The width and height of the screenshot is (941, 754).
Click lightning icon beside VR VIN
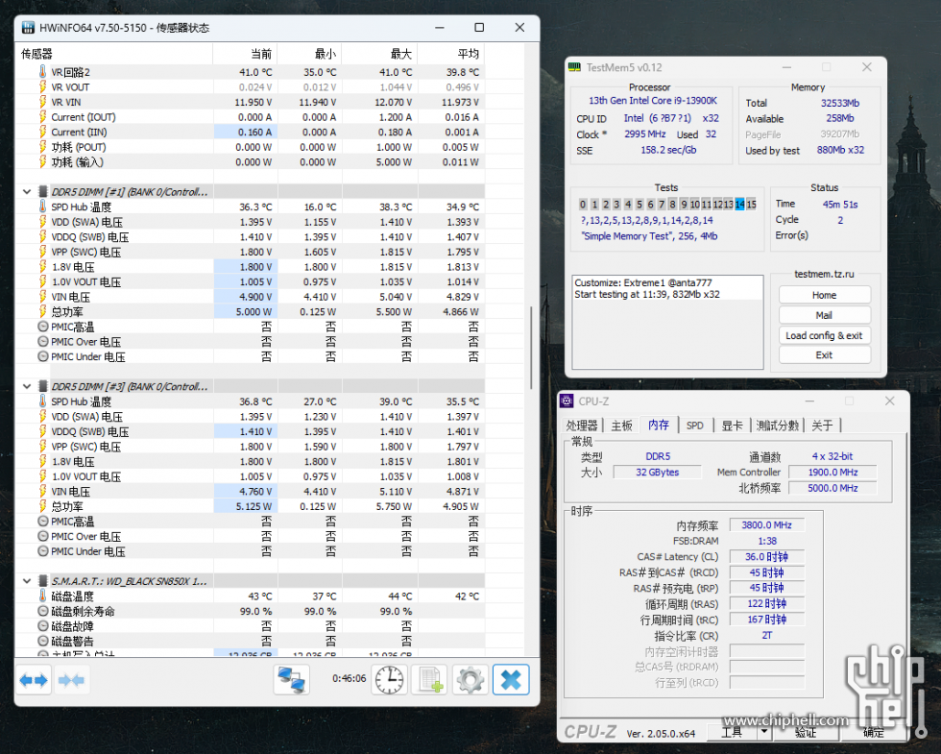[42, 102]
